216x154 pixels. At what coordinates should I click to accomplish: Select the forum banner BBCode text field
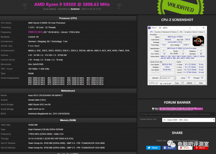click(x=177, y=114)
